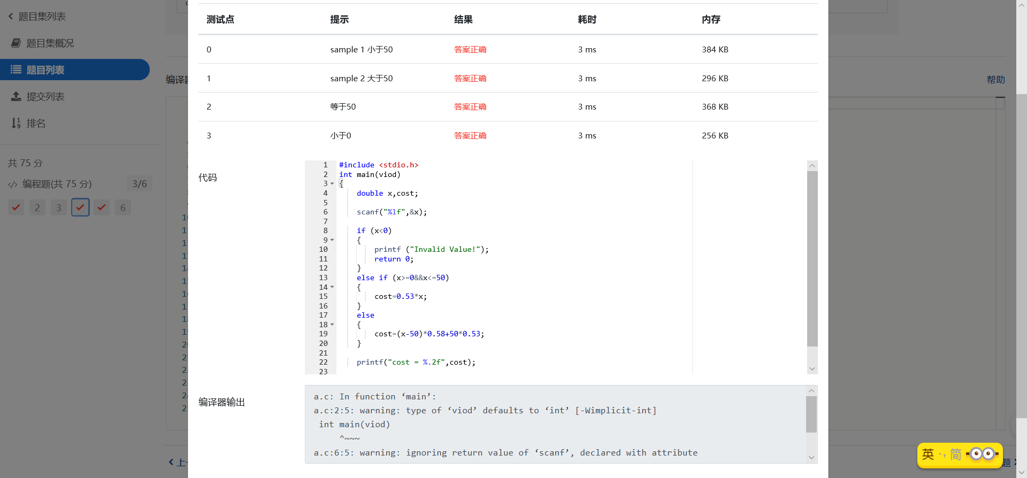The image size is (1027, 478).
Task: Open problem number 6
Action: click(123, 207)
